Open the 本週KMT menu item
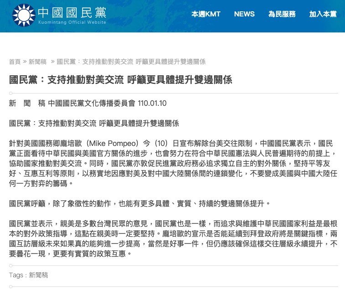 (206, 14)
